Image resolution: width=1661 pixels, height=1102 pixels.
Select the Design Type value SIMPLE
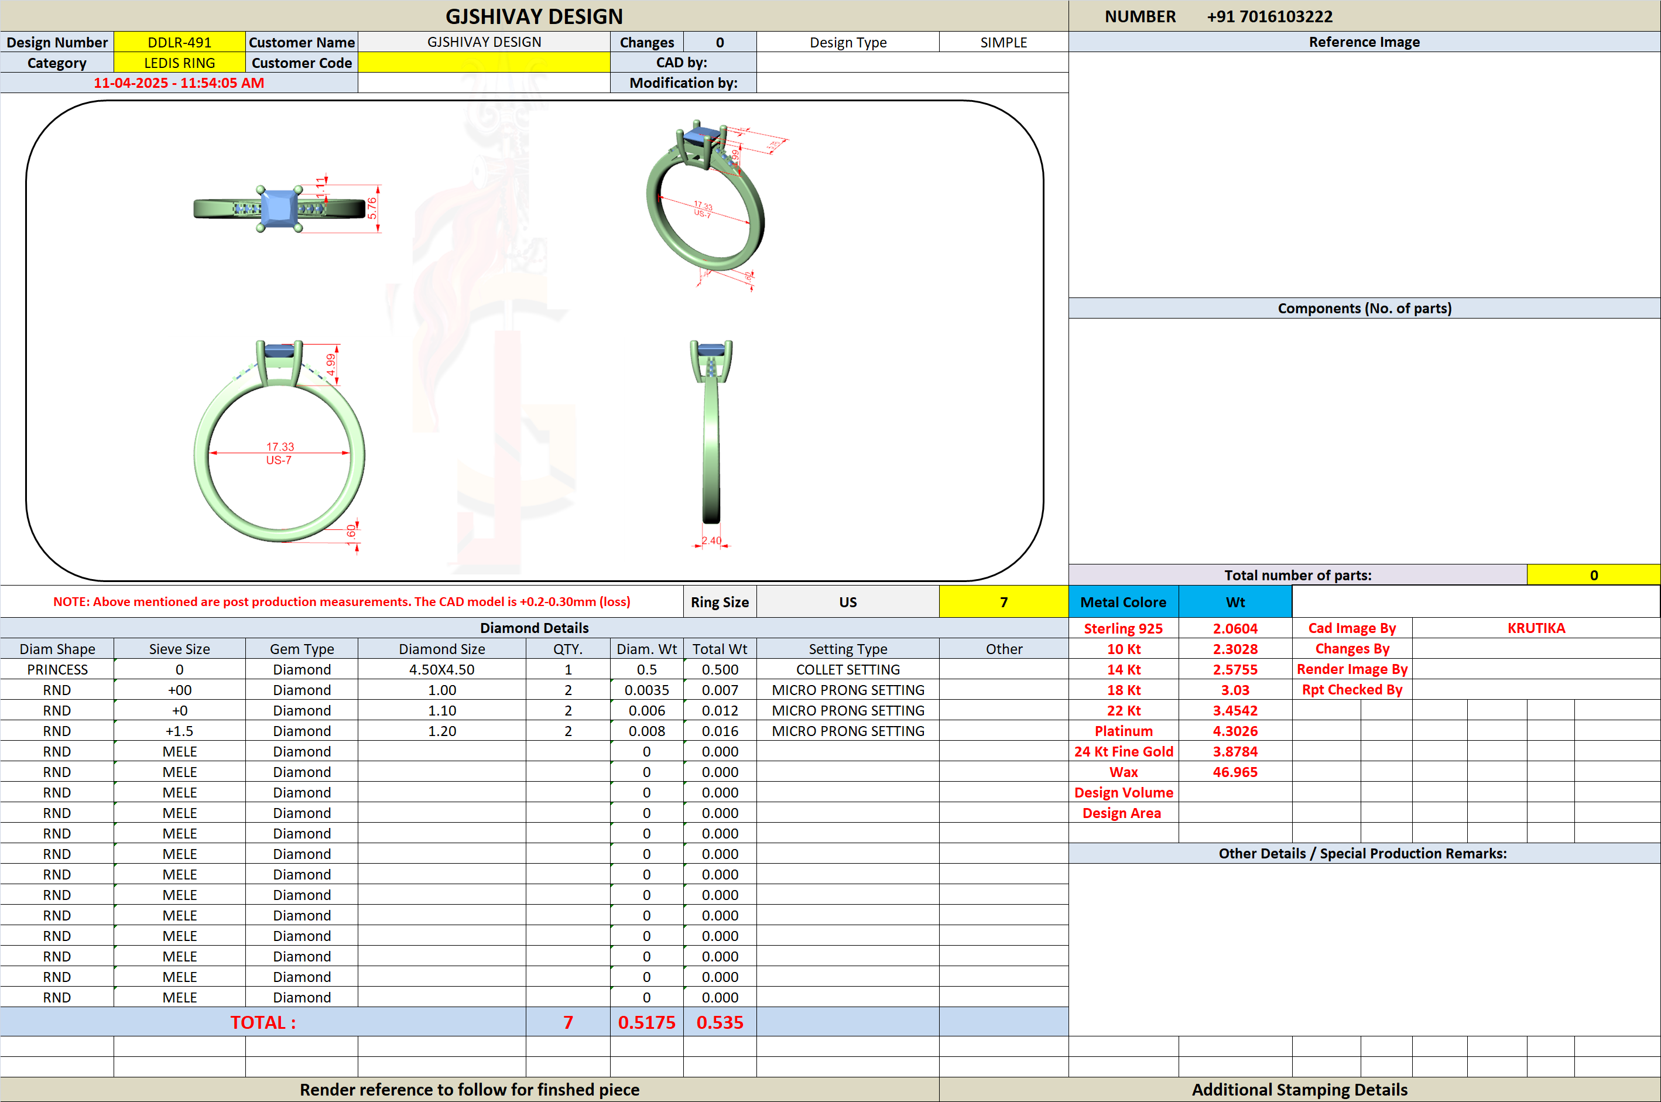point(1004,42)
